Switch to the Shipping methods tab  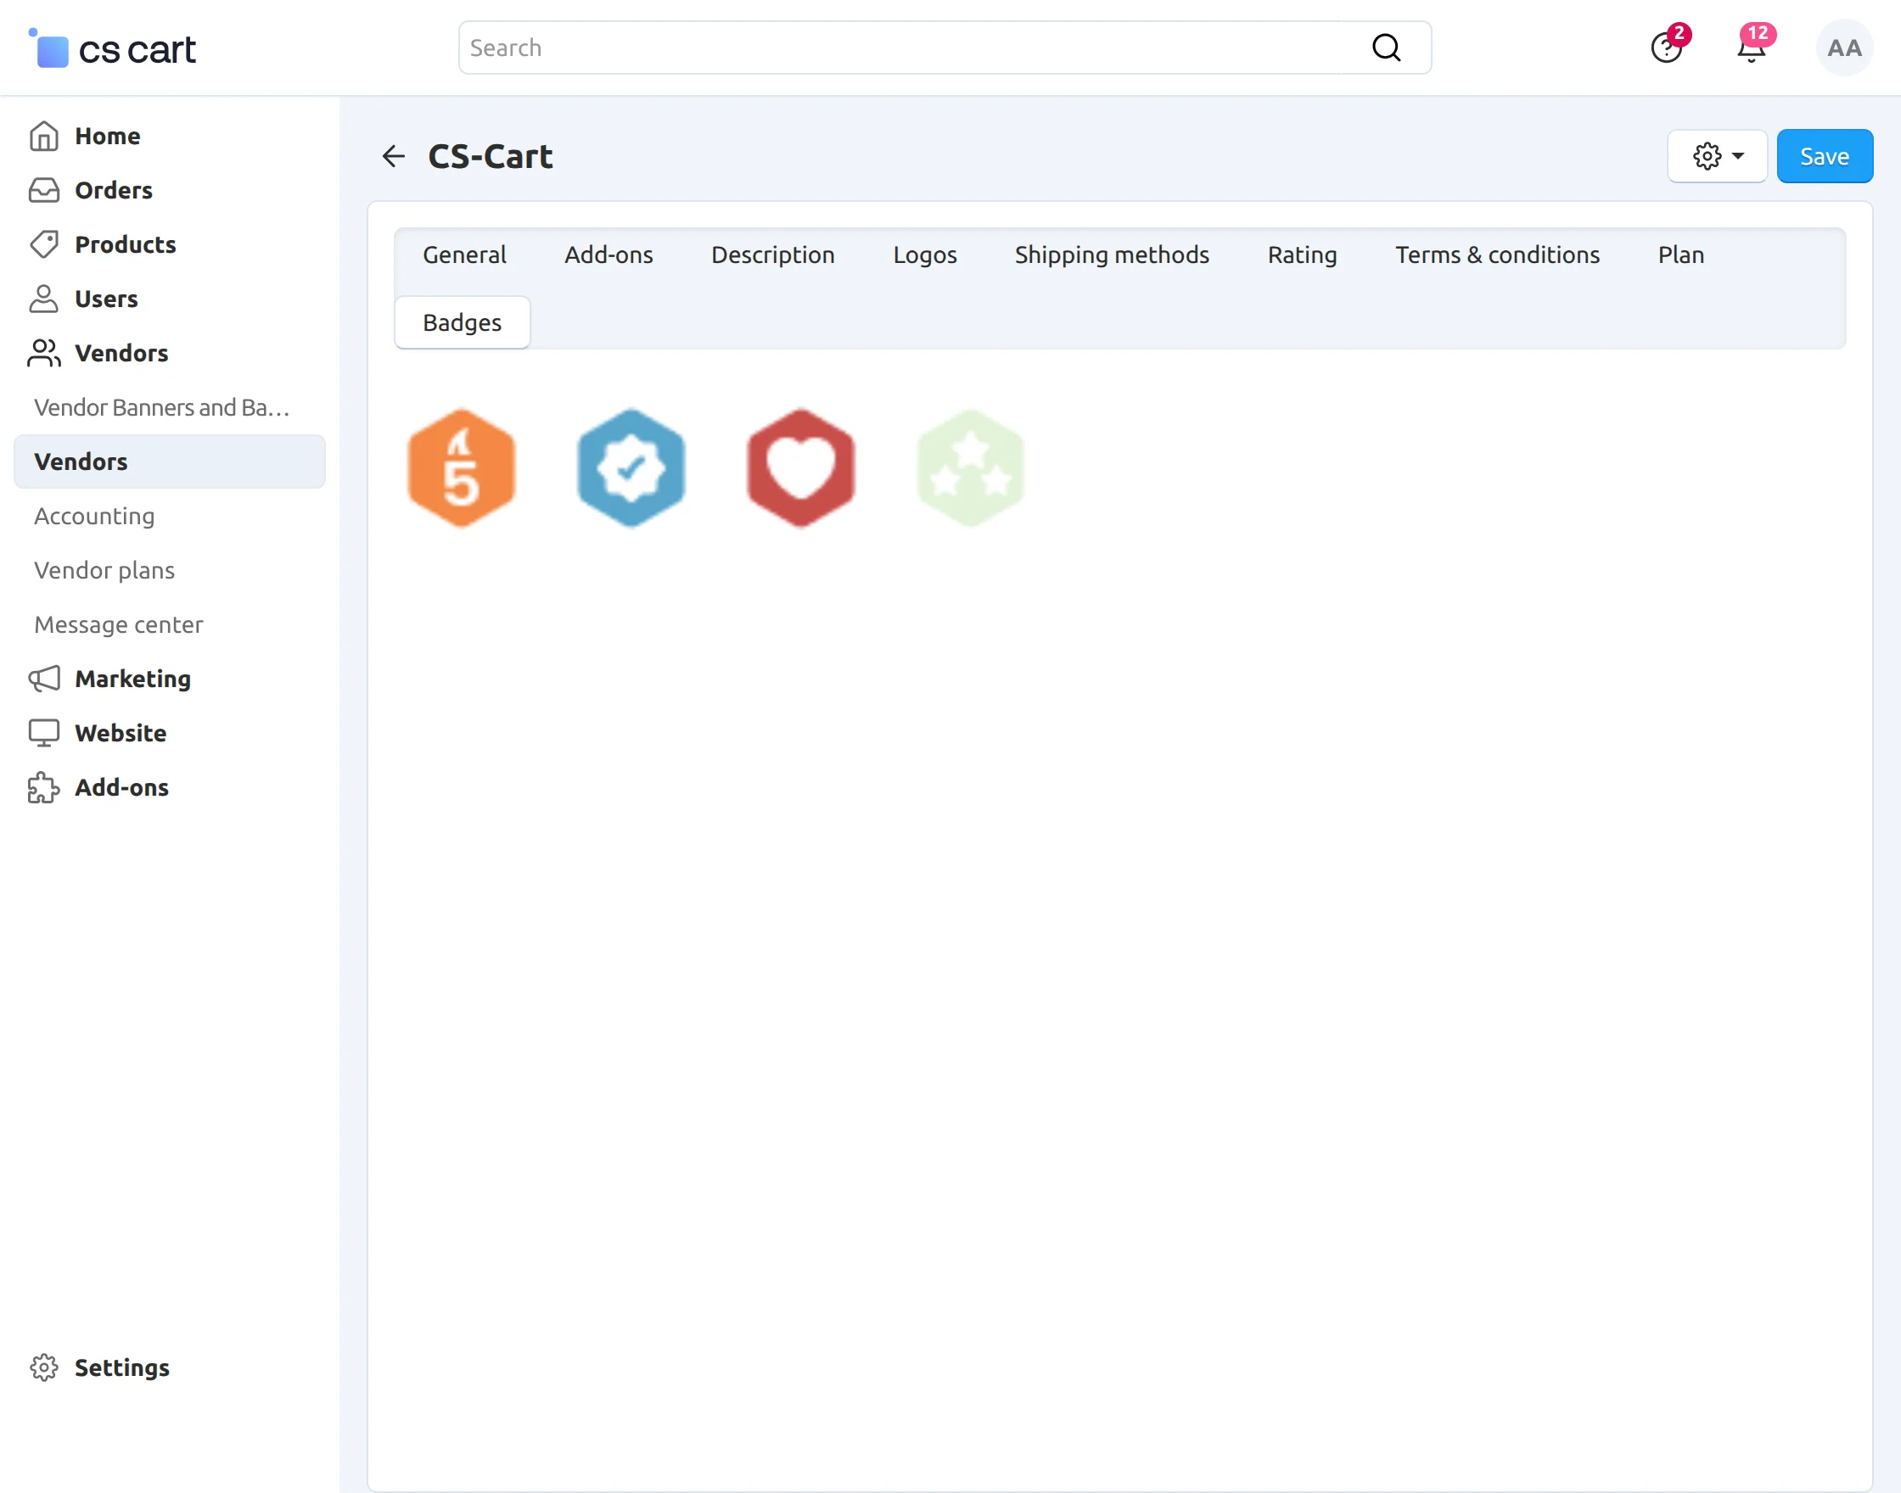(x=1112, y=255)
